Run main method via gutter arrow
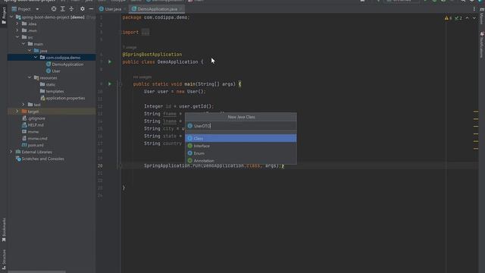 [110, 84]
